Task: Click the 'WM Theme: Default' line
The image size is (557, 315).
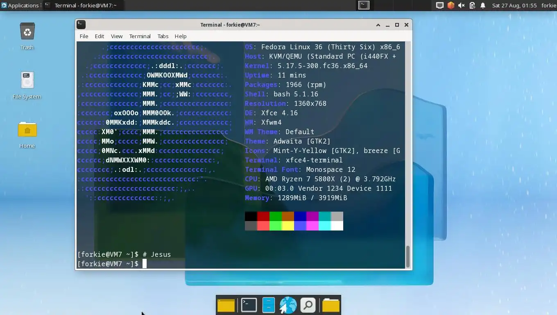Action: 279,132
